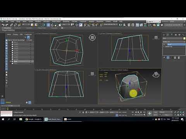Click the Align tool icon

(x=124, y=25)
